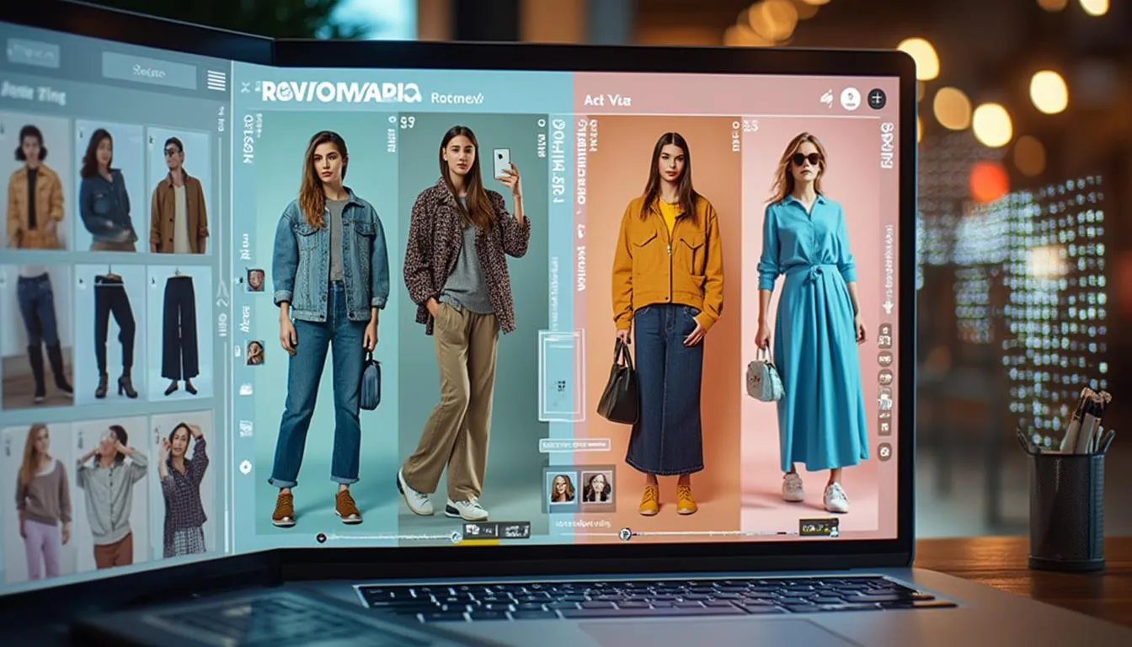Image resolution: width=1132 pixels, height=647 pixels.
Task: Click round white icon at bottom of left strip
Action: click(x=245, y=466)
